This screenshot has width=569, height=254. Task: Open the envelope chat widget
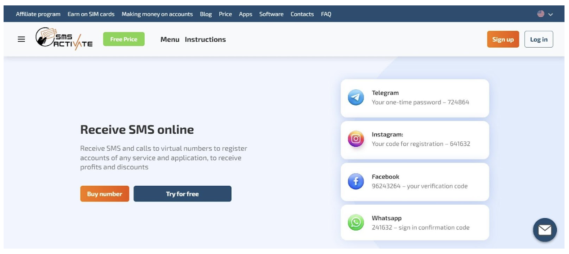pyautogui.click(x=545, y=230)
